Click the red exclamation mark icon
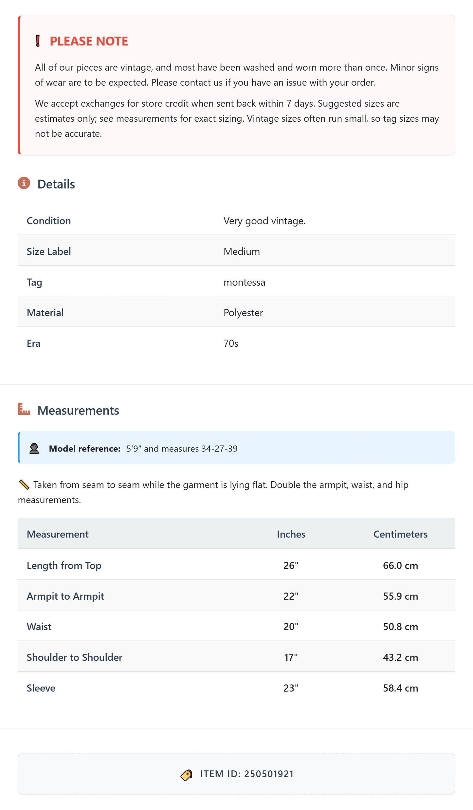473x810 pixels. tap(38, 41)
